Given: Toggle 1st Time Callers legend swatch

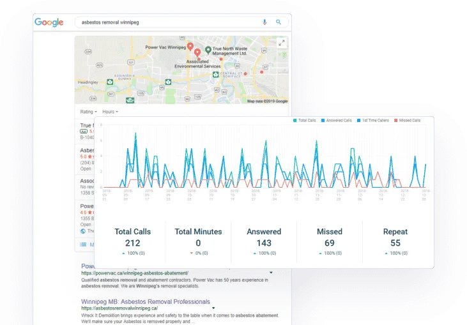Looking at the screenshot, I should tap(358, 121).
